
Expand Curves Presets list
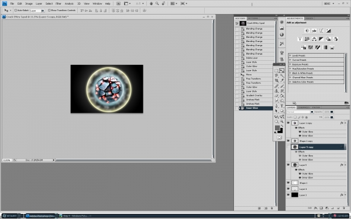tap(290, 60)
